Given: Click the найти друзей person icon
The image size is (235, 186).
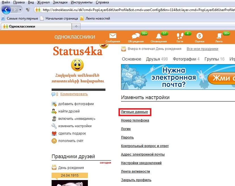Looking at the screenshot, I should click(54, 111).
